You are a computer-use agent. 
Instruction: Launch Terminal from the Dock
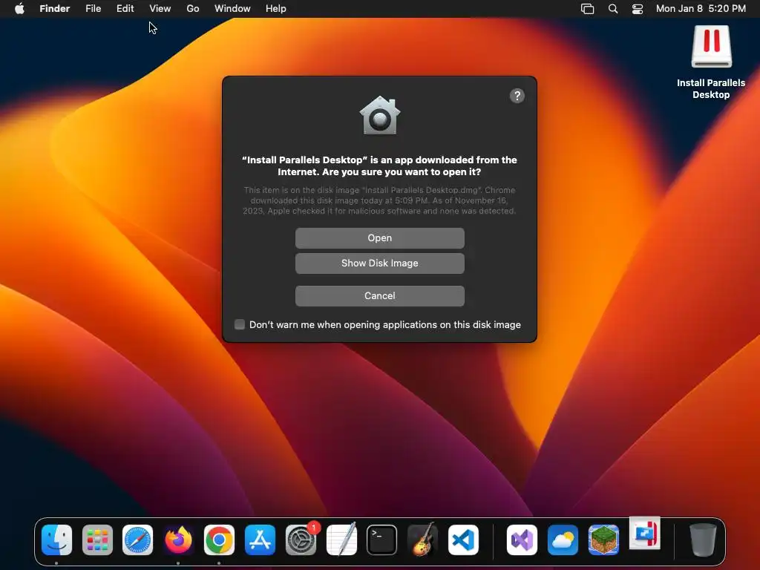[x=382, y=540]
